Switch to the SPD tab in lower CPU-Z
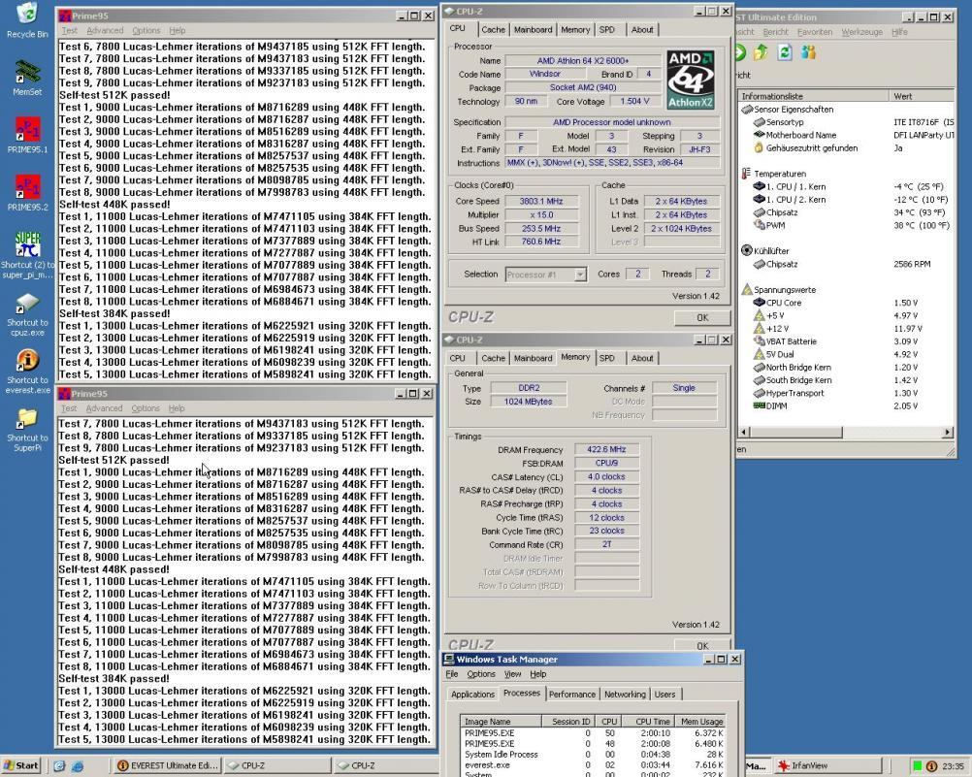The height and width of the screenshot is (777, 972). click(x=607, y=358)
